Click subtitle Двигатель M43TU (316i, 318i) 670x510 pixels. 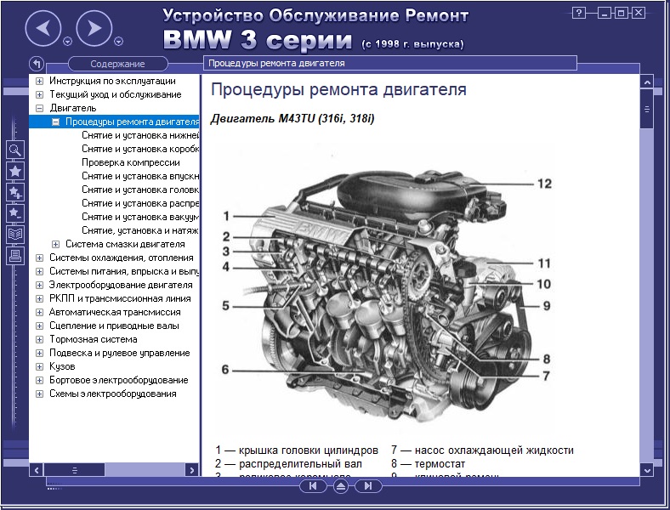coord(292,119)
